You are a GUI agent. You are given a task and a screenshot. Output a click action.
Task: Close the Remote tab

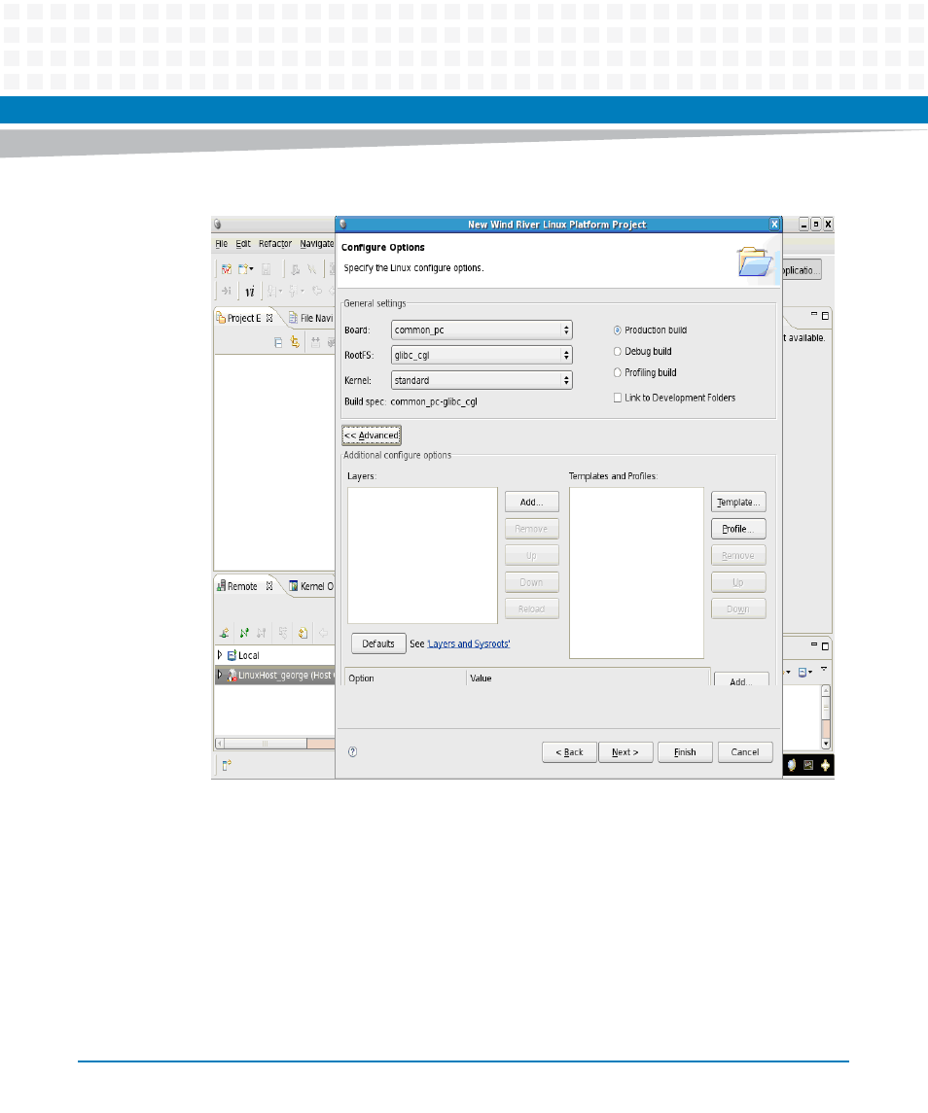pyautogui.click(x=269, y=586)
